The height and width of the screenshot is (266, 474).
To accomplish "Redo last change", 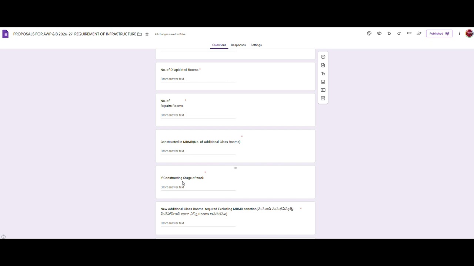I will [399, 33].
